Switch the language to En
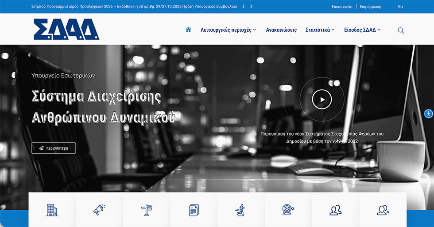This screenshot has width=434, height=227. coord(400,7)
